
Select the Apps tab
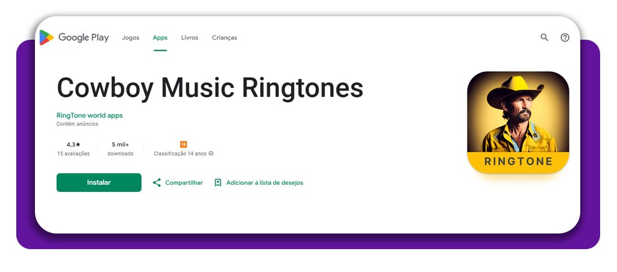pyautogui.click(x=160, y=37)
